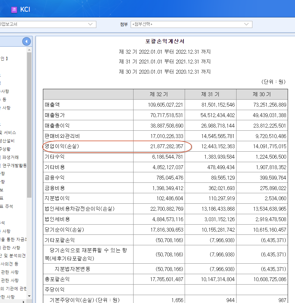295x303 pixels.
Task: Click the value 21,877,282,357
Action: click(167, 146)
